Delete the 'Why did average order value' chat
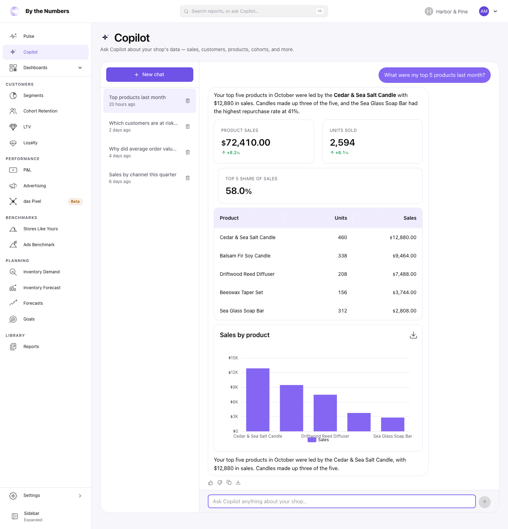The width and height of the screenshot is (508, 529). [x=188, y=152]
